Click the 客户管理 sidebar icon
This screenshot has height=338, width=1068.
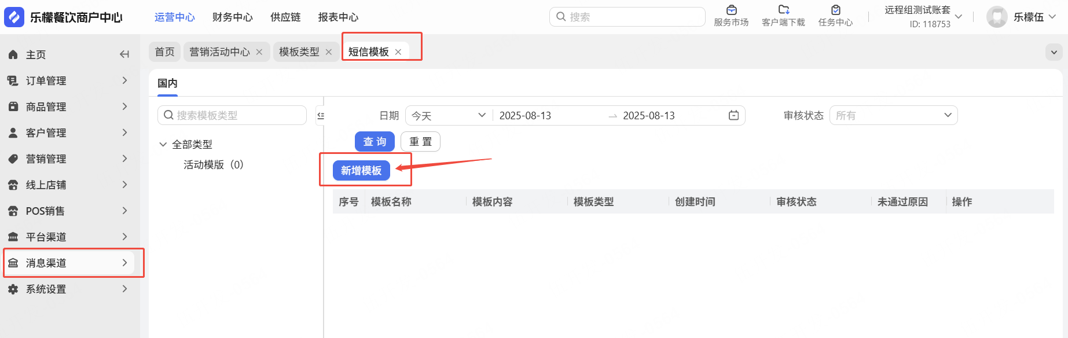pos(13,133)
